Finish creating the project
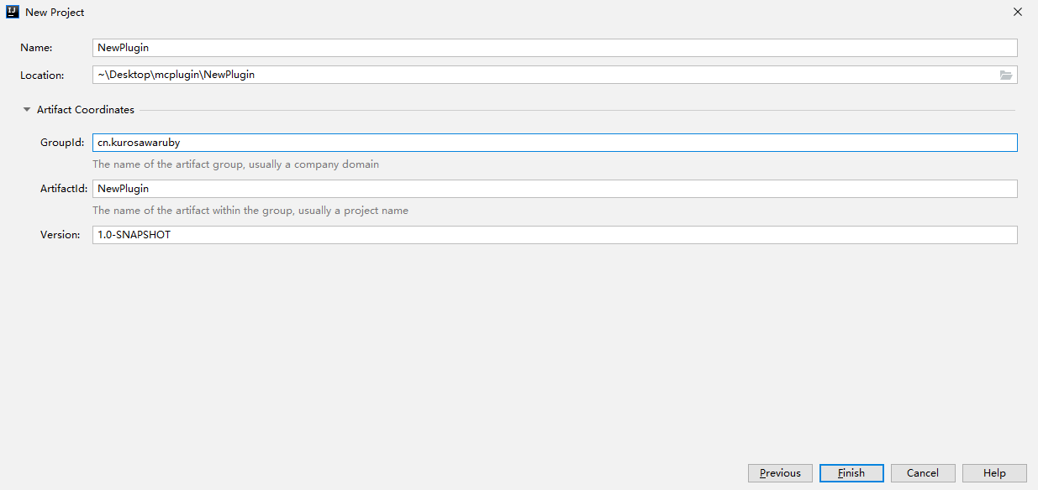Screen dimensions: 1038x490 point(851,473)
